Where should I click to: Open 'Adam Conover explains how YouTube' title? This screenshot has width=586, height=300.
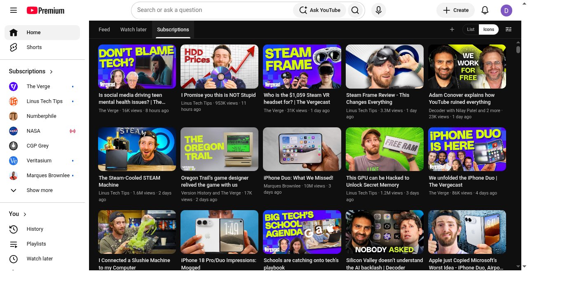(x=462, y=98)
